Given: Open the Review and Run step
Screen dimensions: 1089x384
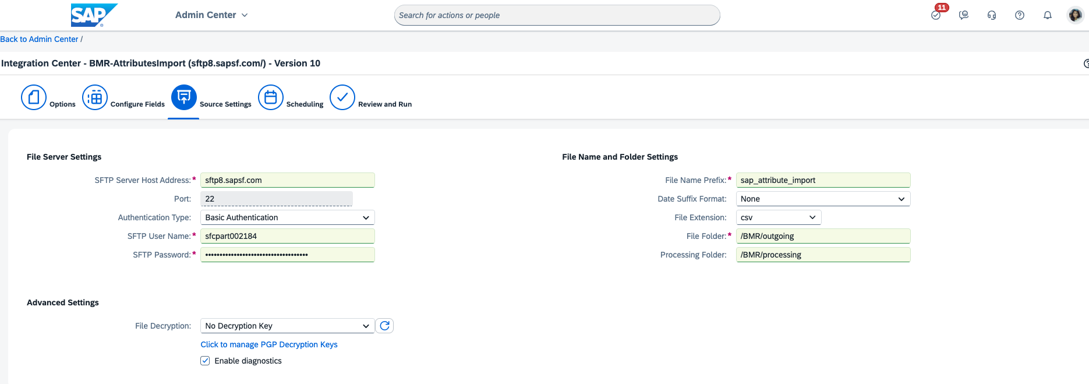Looking at the screenshot, I should click(x=342, y=97).
